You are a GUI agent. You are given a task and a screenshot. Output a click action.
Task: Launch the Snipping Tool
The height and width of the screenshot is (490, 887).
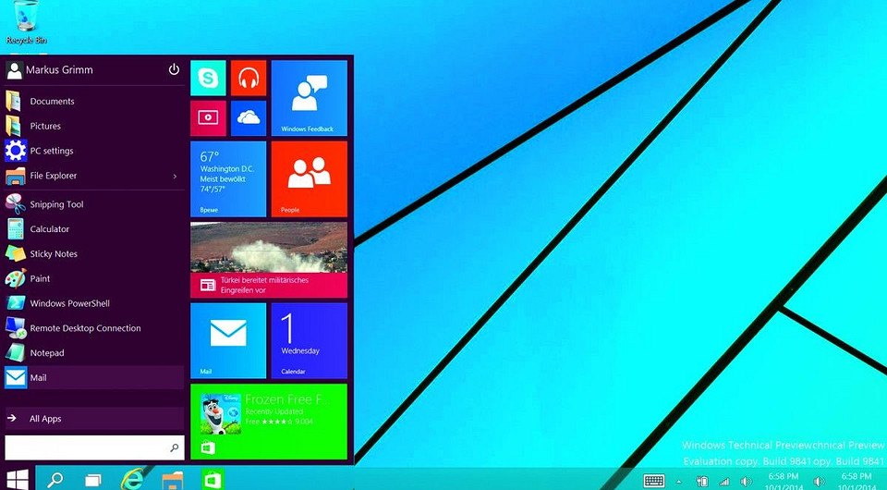click(94, 204)
